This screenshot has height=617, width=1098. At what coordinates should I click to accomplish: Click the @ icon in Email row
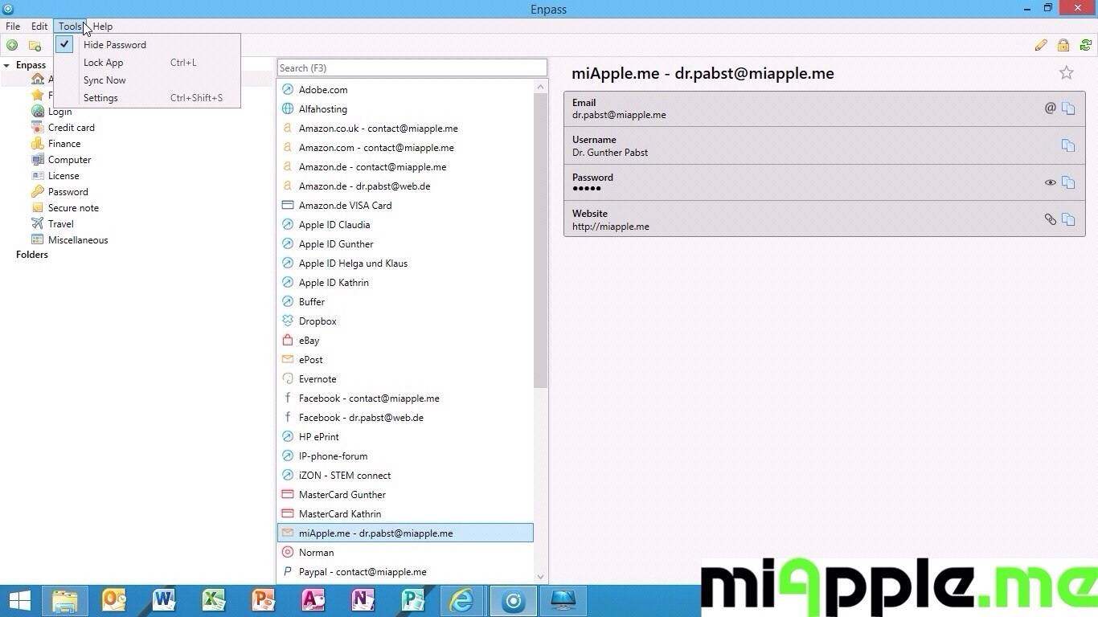tap(1050, 108)
